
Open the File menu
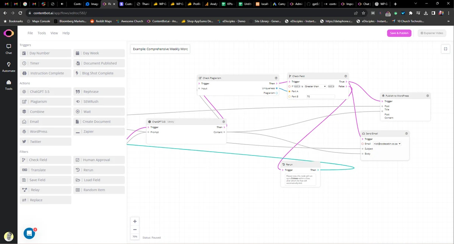pyautogui.click(x=30, y=33)
